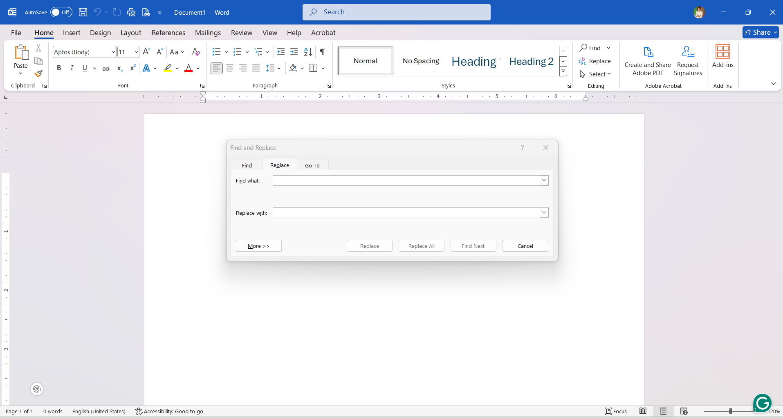This screenshot has height=419, width=783.
Task: Start the Sort tool
Action: click(308, 52)
